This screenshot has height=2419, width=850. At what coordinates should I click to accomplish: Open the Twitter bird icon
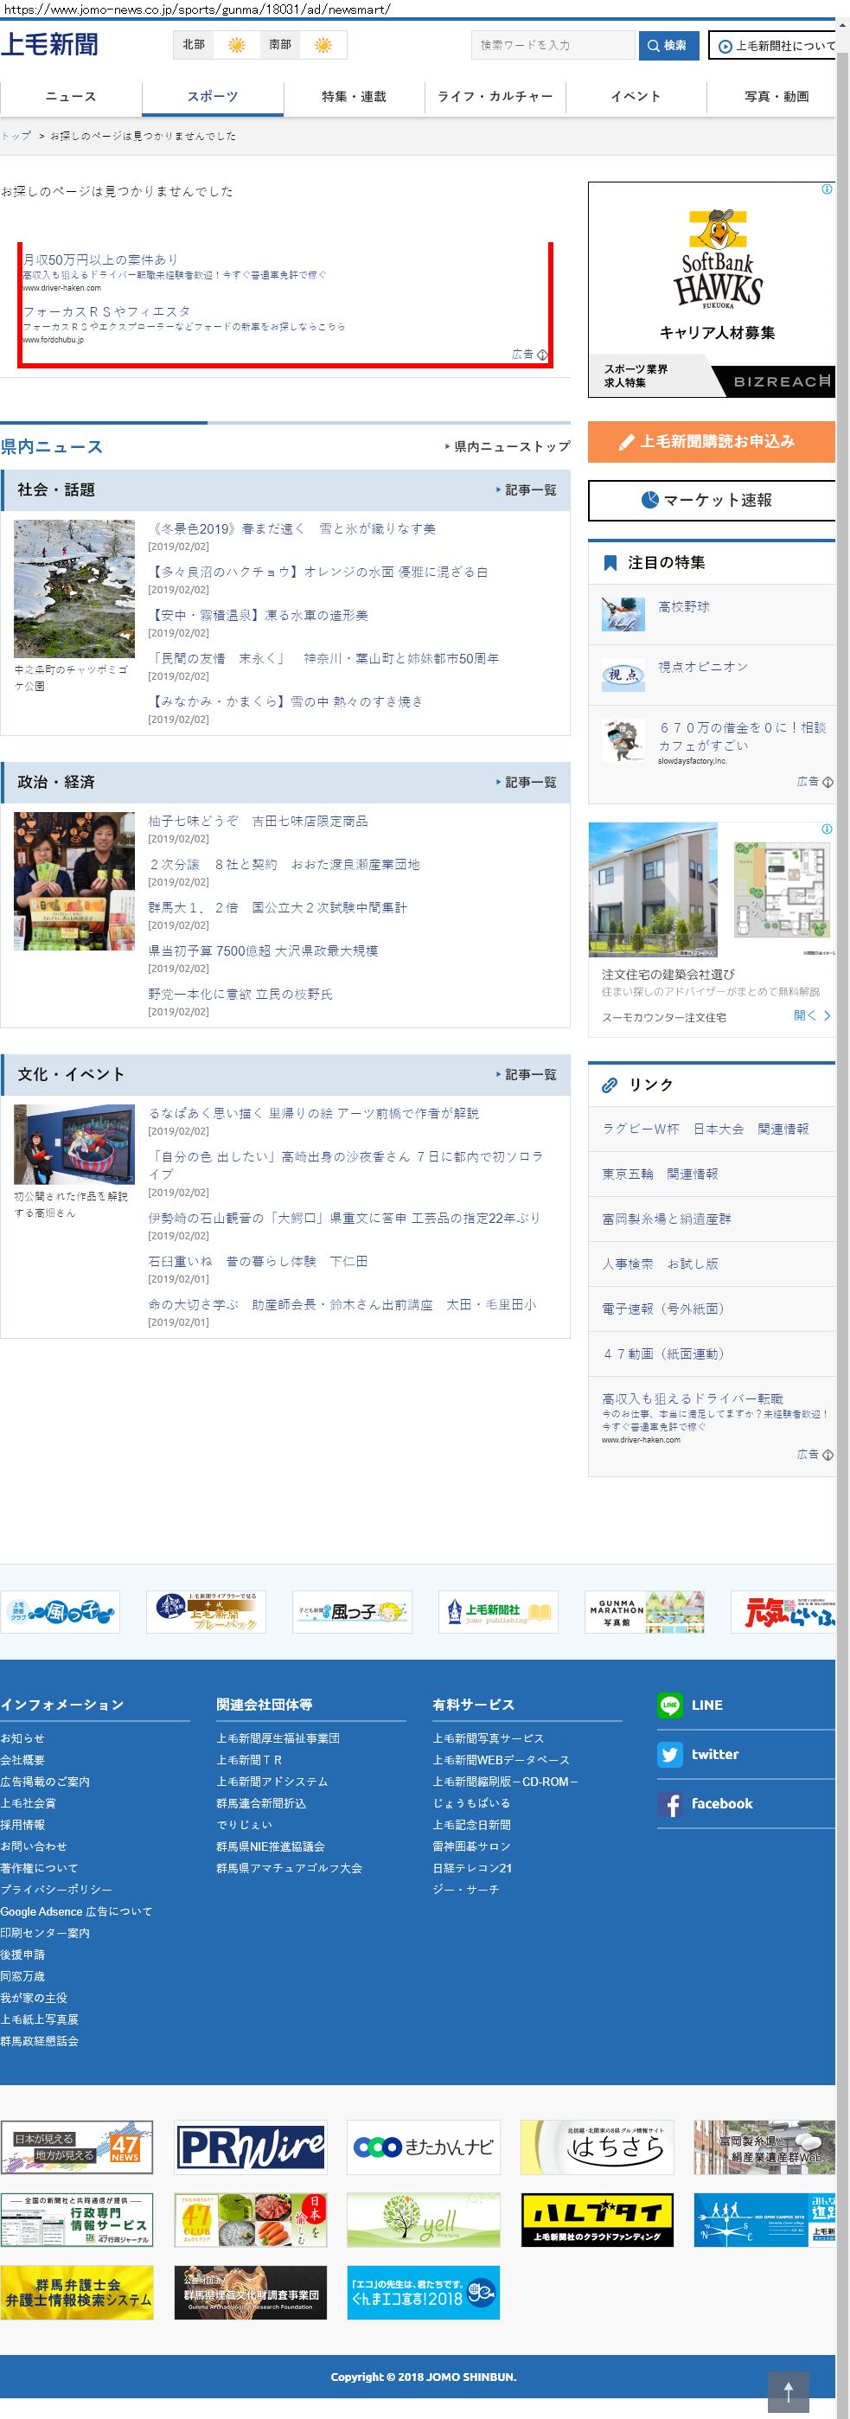click(669, 1754)
